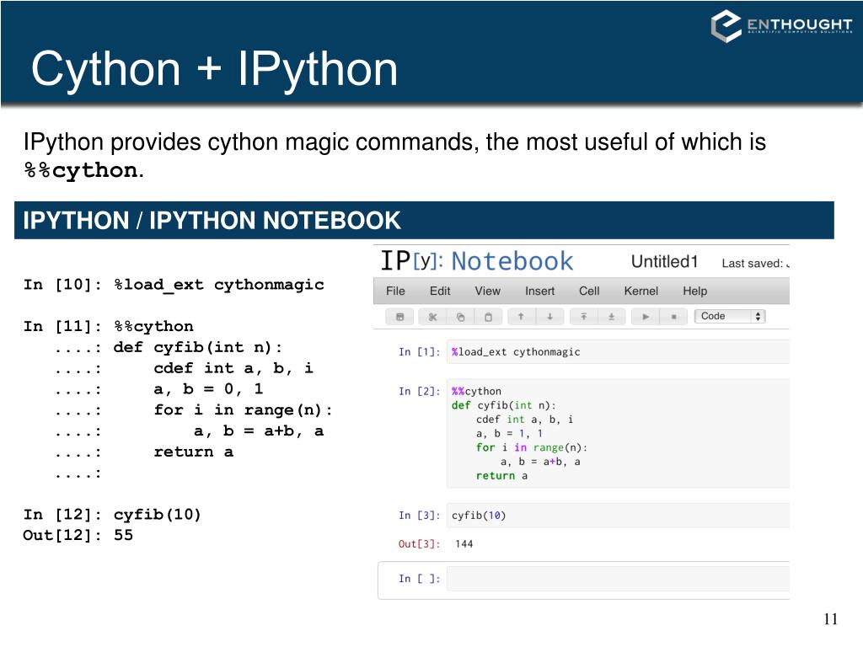Open the Edit menu in the notebook
863x647 pixels.
click(x=440, y=291)
